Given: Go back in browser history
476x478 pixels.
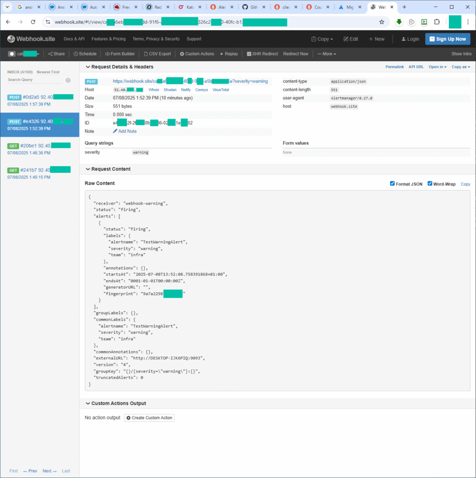Looking at the screenshot, I should click(x=8, y=22).
